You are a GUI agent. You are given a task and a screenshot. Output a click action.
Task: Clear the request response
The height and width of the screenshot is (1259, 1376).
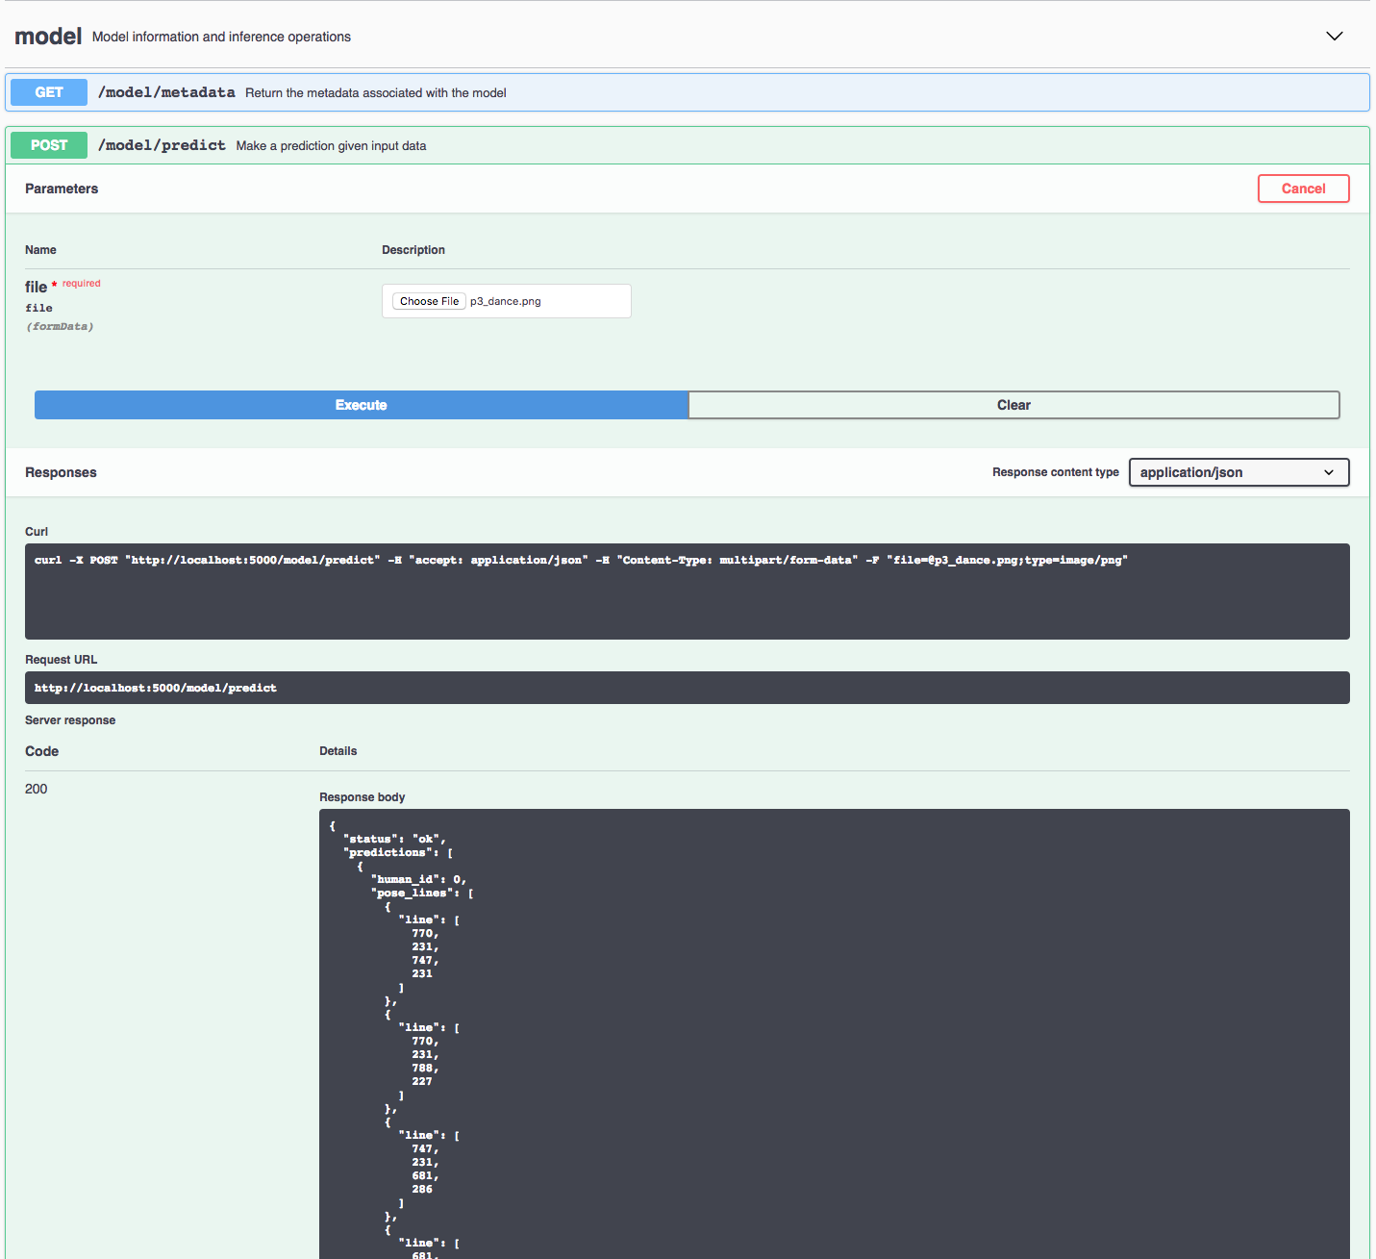coord(1013,405)
